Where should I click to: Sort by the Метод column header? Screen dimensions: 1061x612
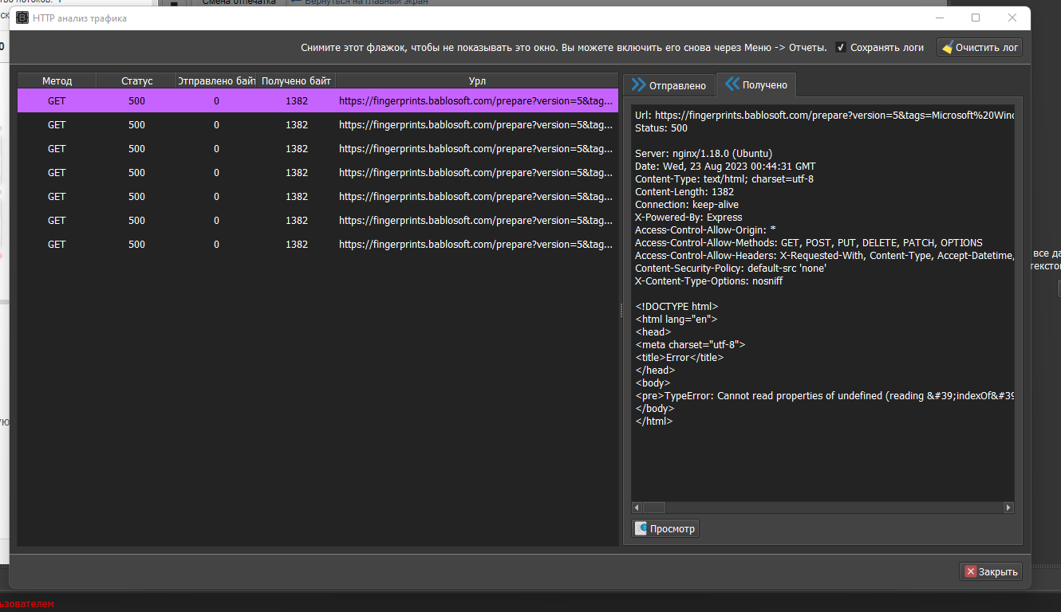point(57,81)
